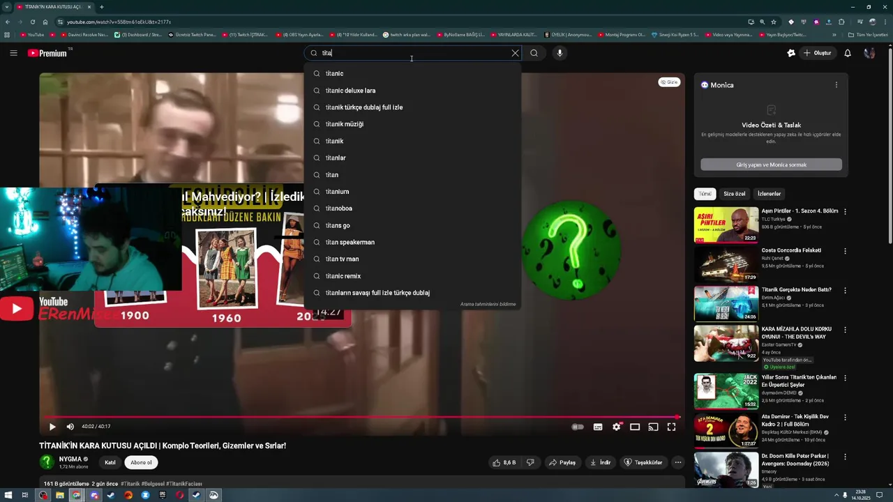Share the video with Paylaş
The width and height of the screenshot is (893, 502).
point(562,462)
